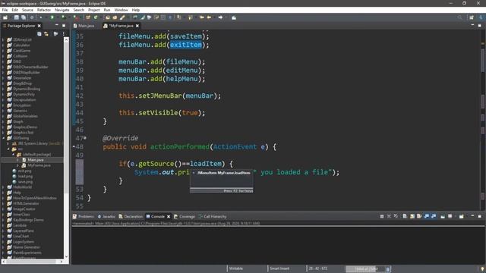Viewport: 486px width, 273px height.
Task: Click the New file toolbar icon
Action: 5,17
